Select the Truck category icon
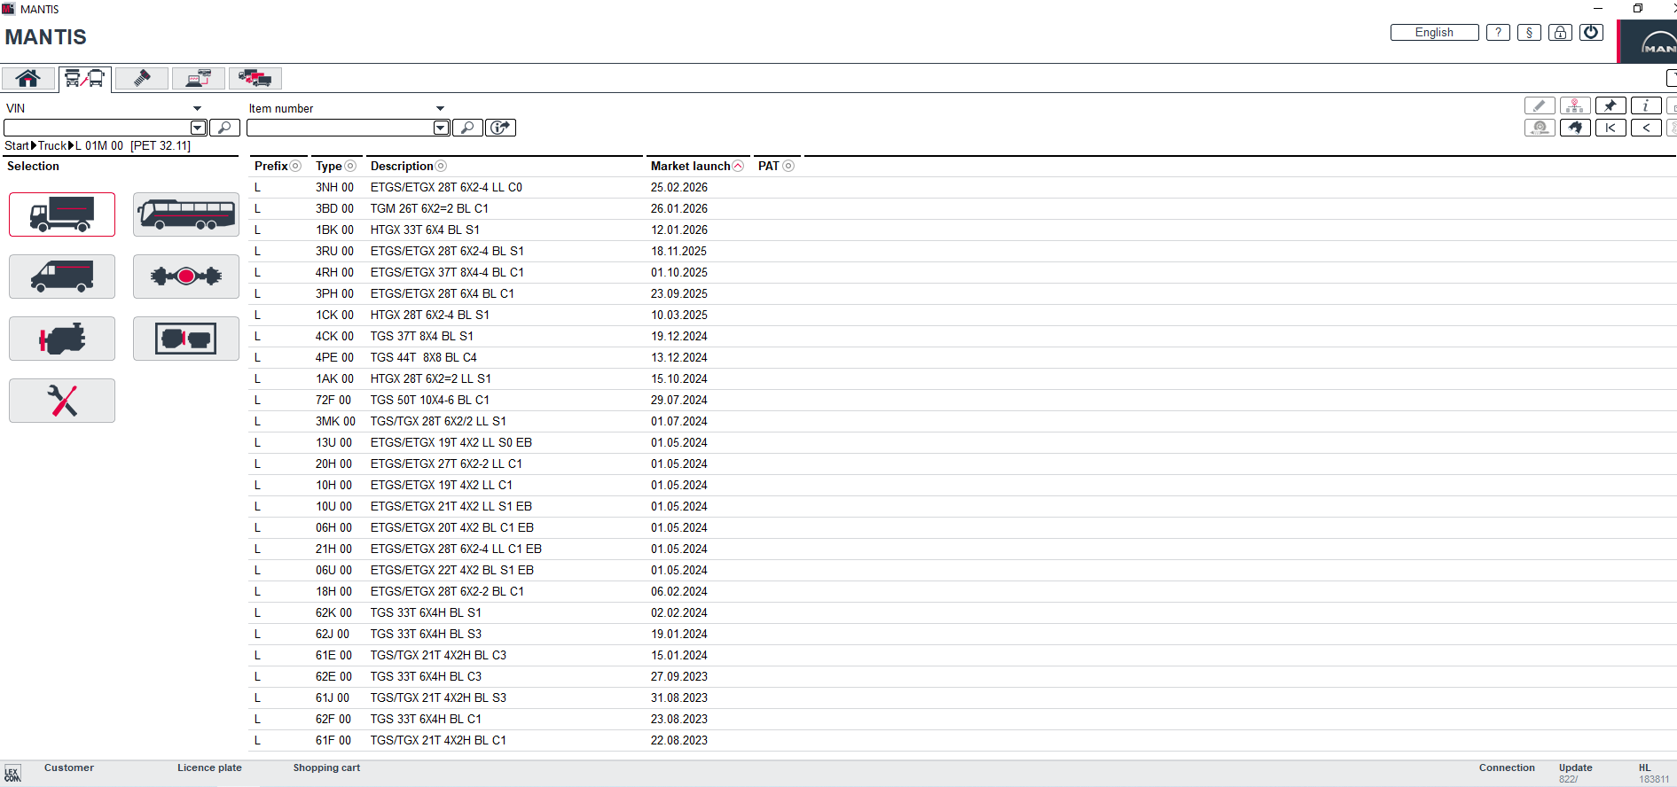1677x787 pixels. tap(62, 214)
